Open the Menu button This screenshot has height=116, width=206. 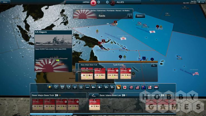5,2
